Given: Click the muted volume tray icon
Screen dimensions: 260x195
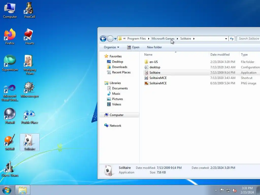Looking at the screenshot, I should (x=234, y=190).
